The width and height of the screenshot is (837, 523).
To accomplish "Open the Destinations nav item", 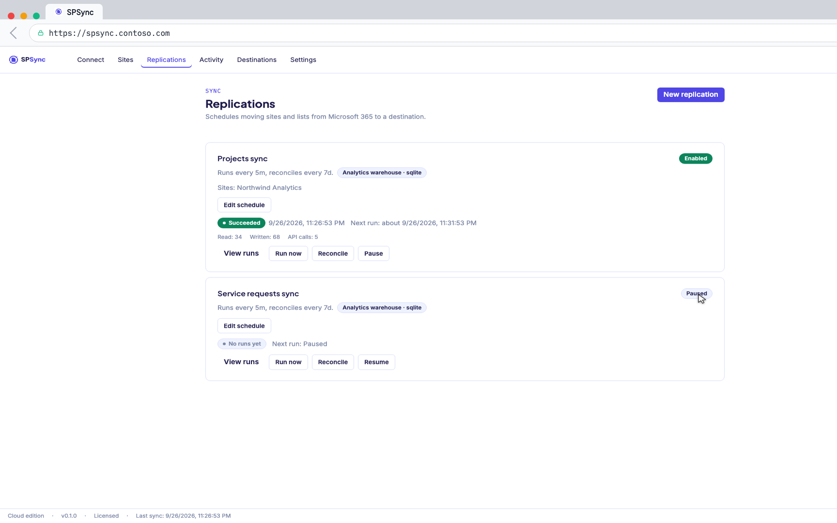I will point(257,60).
